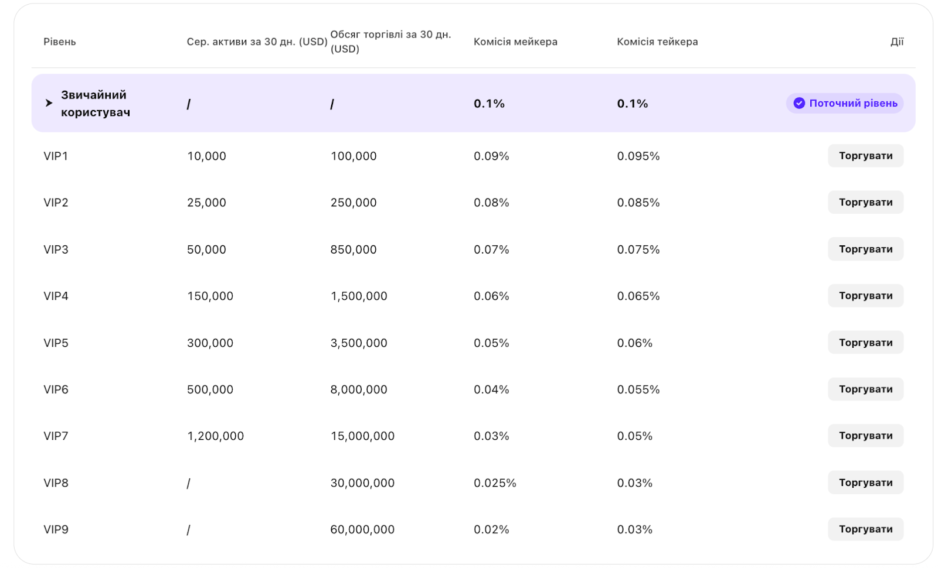Select the 0.075% taker fee for VIP3
Viewport: 938px width, 568px height.
tap(638, 249)
